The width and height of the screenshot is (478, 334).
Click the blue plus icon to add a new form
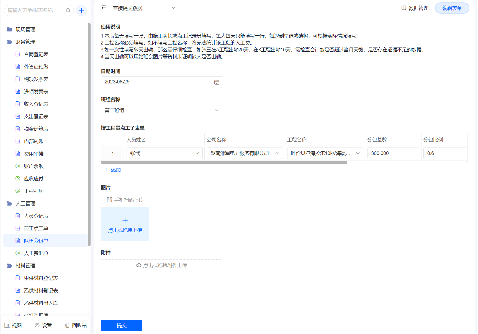[x=81, y=10]
